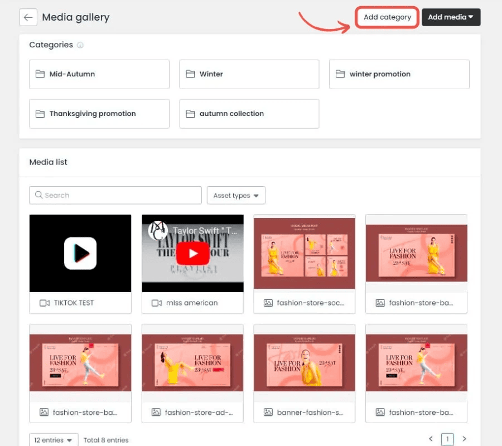502x446 pixels.
Task: Go to the next page arrow
Action: point(464,439)
